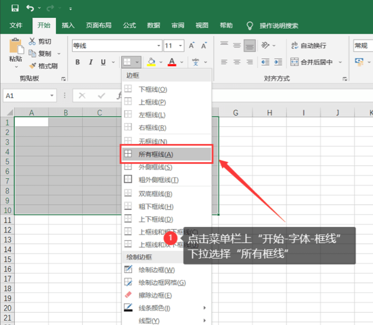Select 擦除边框(E) eraser option

pyautogui.click(x=167, y=295)
